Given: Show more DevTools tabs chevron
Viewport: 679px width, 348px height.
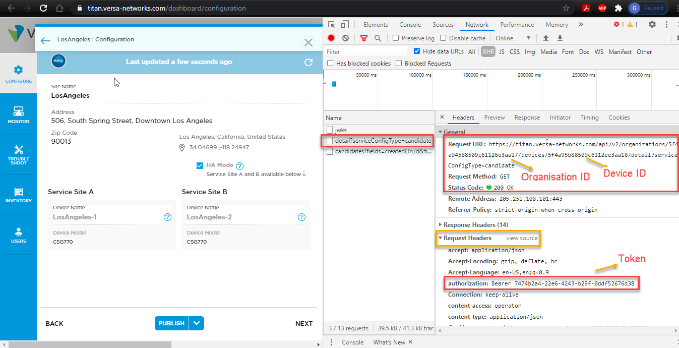Looking at the screenshot, I should [581, 24].
